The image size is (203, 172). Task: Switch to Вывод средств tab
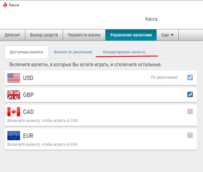[44, 35]
